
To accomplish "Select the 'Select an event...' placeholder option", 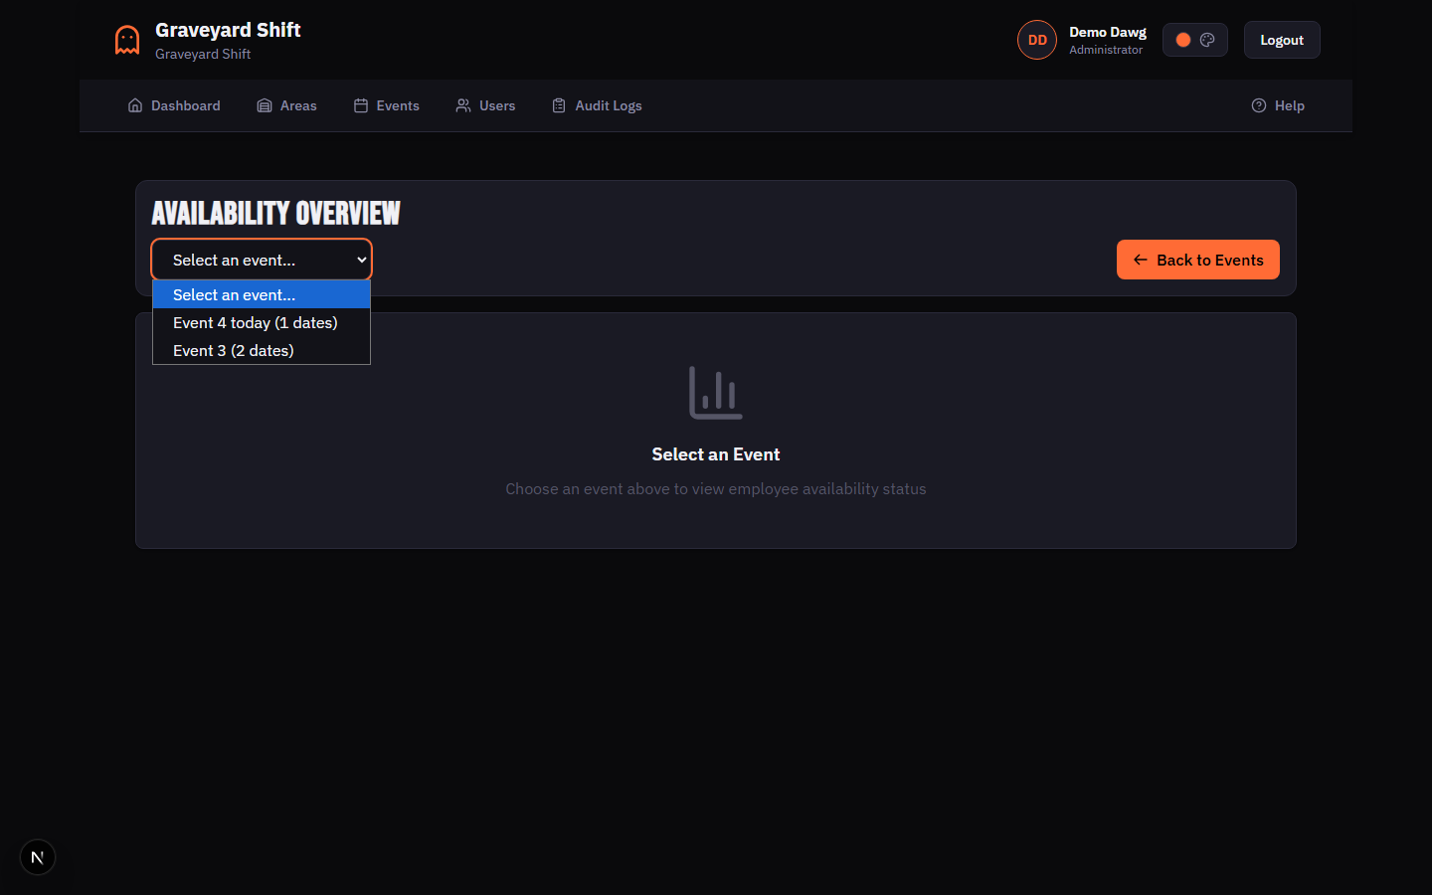I will 235,294.
